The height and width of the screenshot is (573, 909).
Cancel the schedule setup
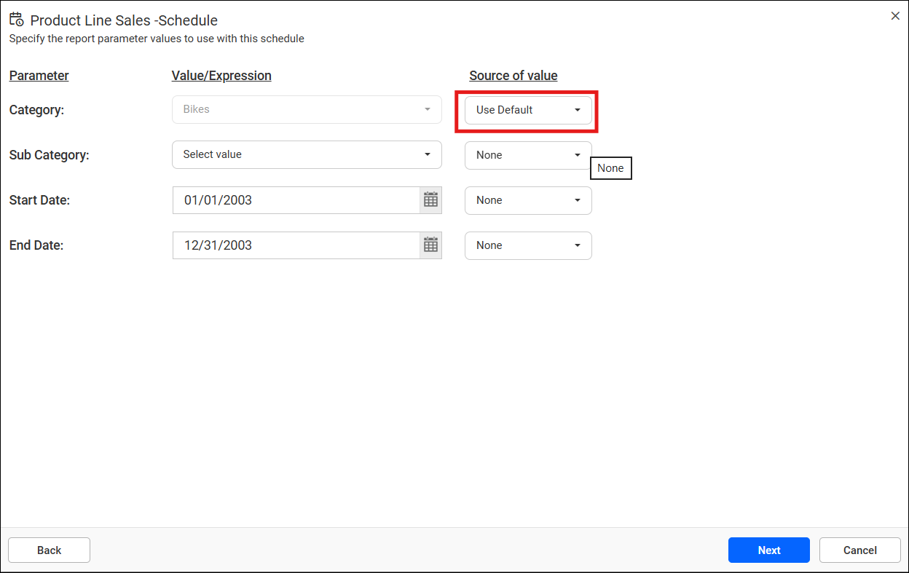coord(859,550)
